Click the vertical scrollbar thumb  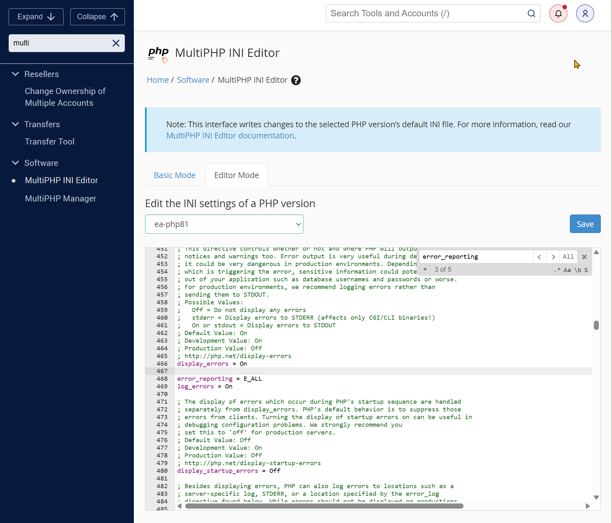point(596,325)
